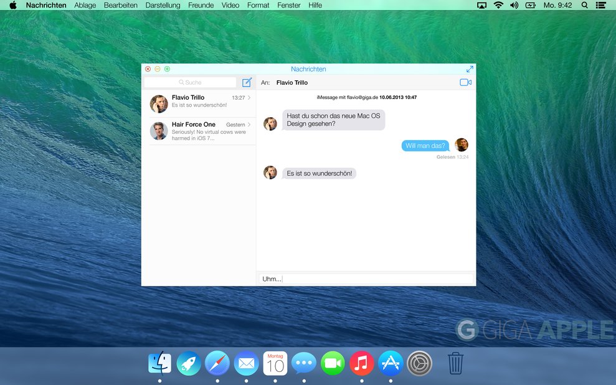This screenshot has height=385, width=616.
Task: Click the sender avatar beside 'Will man das?'
Action: [x=462, y=145]
